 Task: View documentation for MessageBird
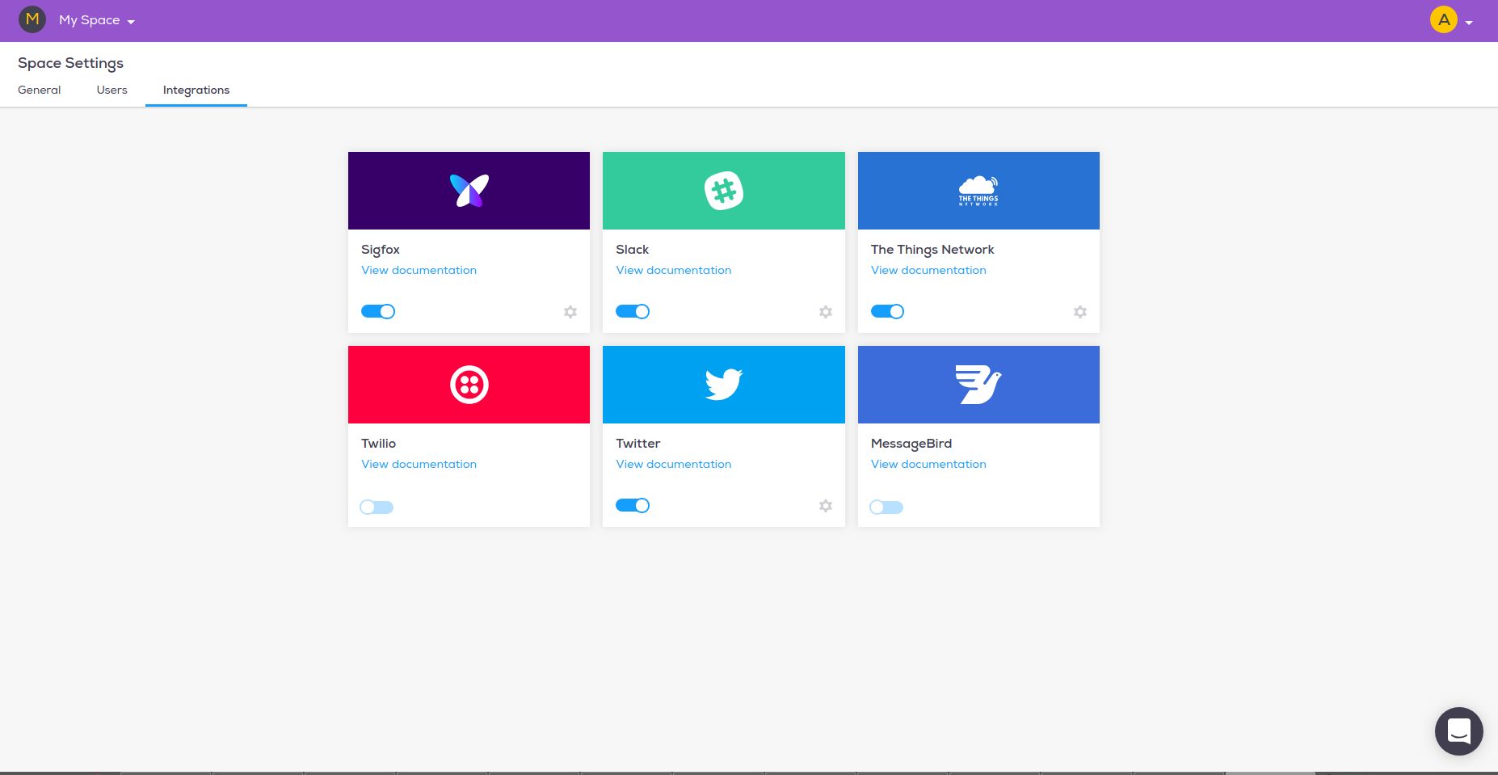(928, 464)
